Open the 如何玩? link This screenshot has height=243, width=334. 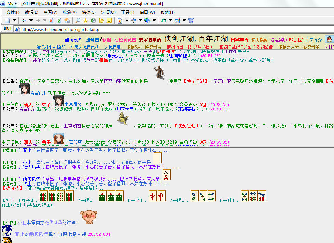pos(73,40)
